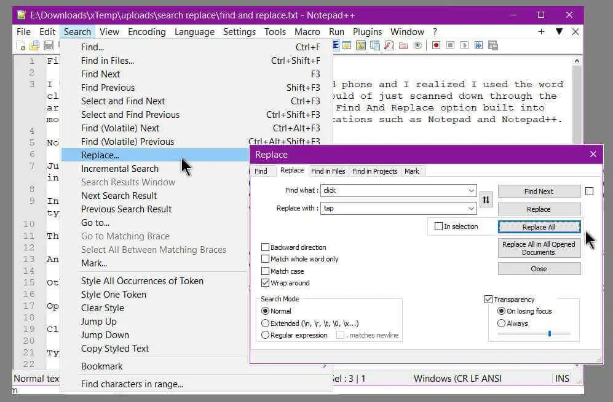
Task: Click the plus icon in the menu bar
Action: coord(541,32)
